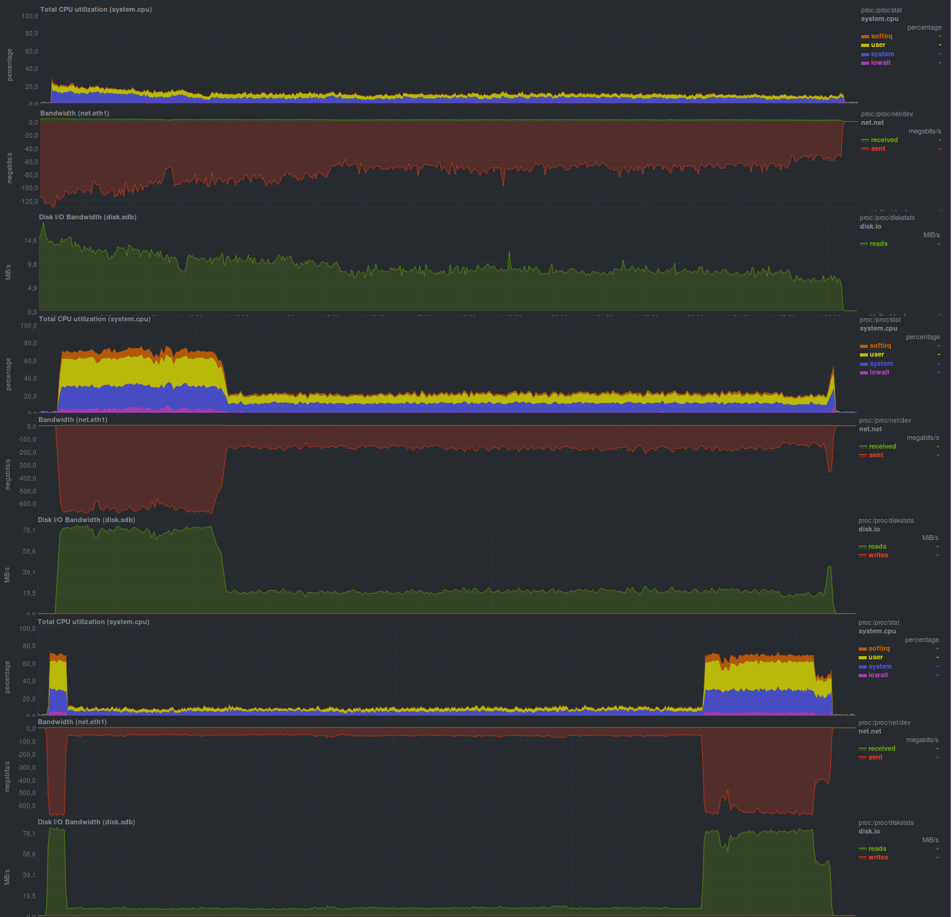Toggle sent in the bottom net.net legend

click(x=875, y=758)
